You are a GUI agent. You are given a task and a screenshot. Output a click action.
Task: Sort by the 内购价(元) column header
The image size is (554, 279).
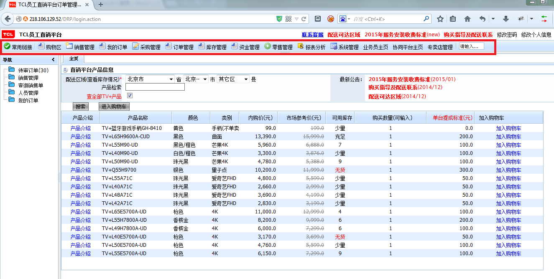pos(260,118)
